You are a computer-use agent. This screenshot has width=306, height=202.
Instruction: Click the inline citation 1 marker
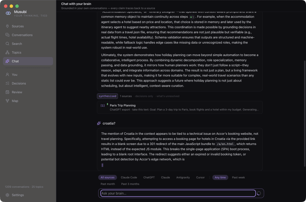coord(192,17)
